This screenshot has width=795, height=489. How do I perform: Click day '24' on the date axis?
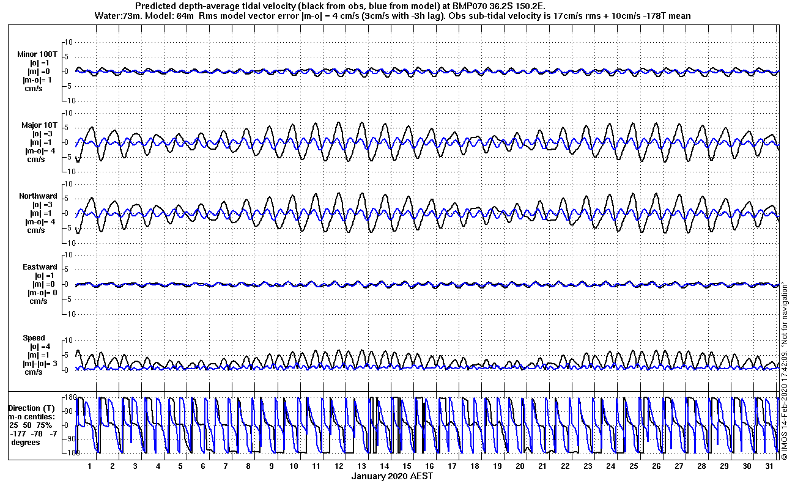(x=610, y=466)
